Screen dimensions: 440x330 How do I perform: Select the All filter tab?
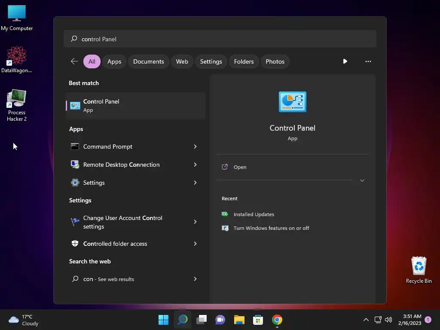pyautogui.click(x=92, y=61)
